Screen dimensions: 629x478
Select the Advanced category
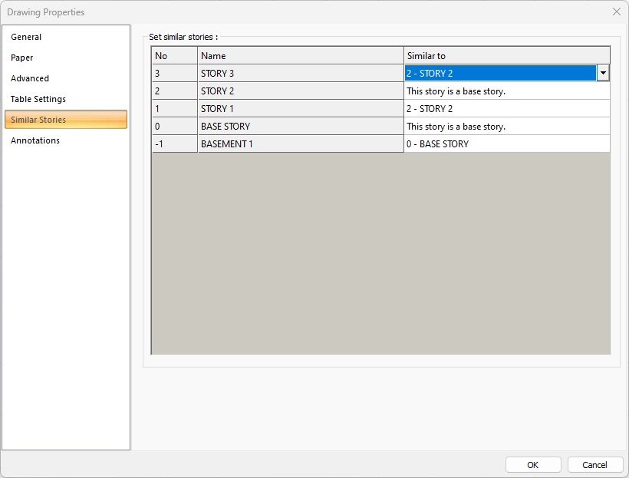pyautogui.click(x=30, y=78)
